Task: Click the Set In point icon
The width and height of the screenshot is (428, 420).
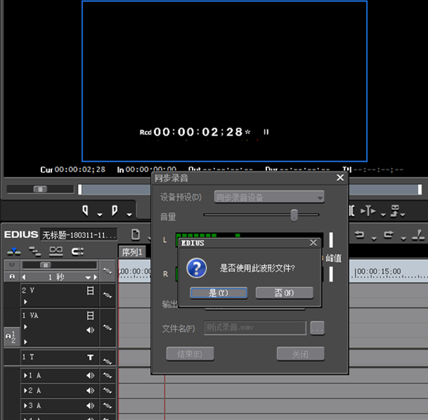Action: tap(86, 211)
